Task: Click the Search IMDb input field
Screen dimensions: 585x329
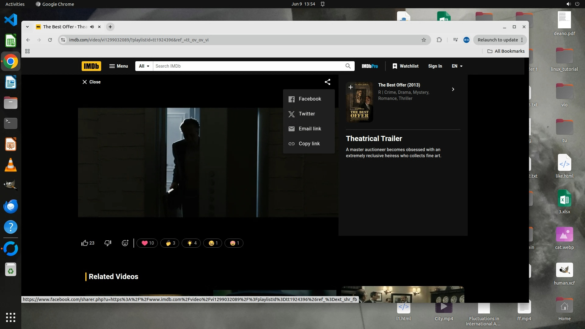Action: tap(248, 66)
